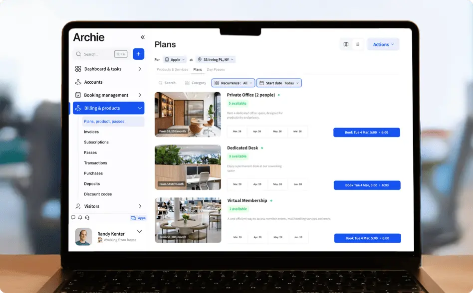The image size is (473, 293).
Task: Open the notifications bell icon
Action: (80, 218)
